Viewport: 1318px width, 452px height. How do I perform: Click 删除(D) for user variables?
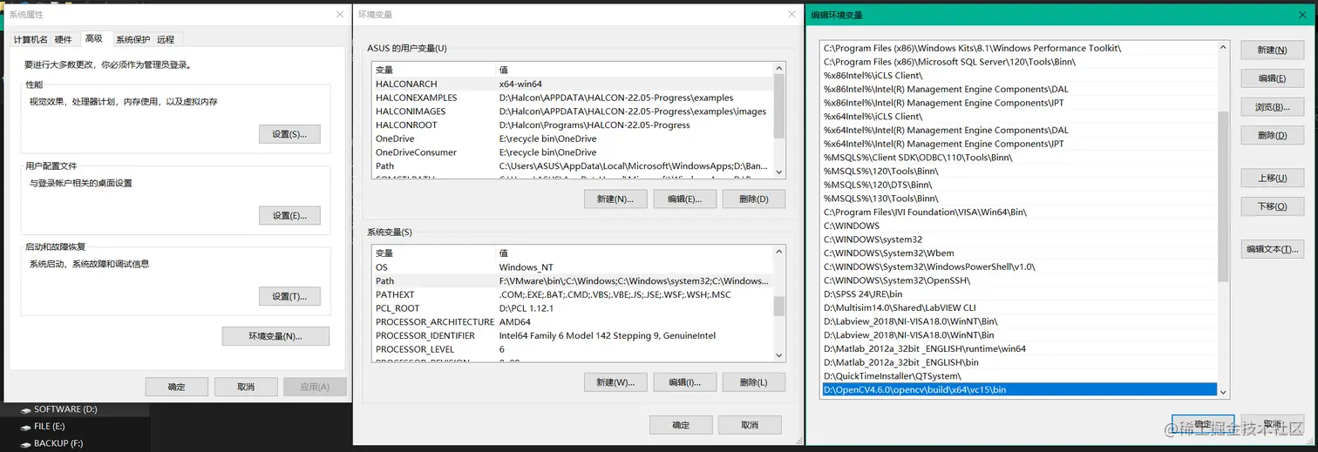pyautogui.click(x=753, y=199)
